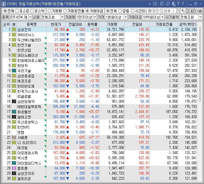Open the 1천원이상 price dropdown
The width and height of the screenshot is (204, 184).
pos(126,17)
